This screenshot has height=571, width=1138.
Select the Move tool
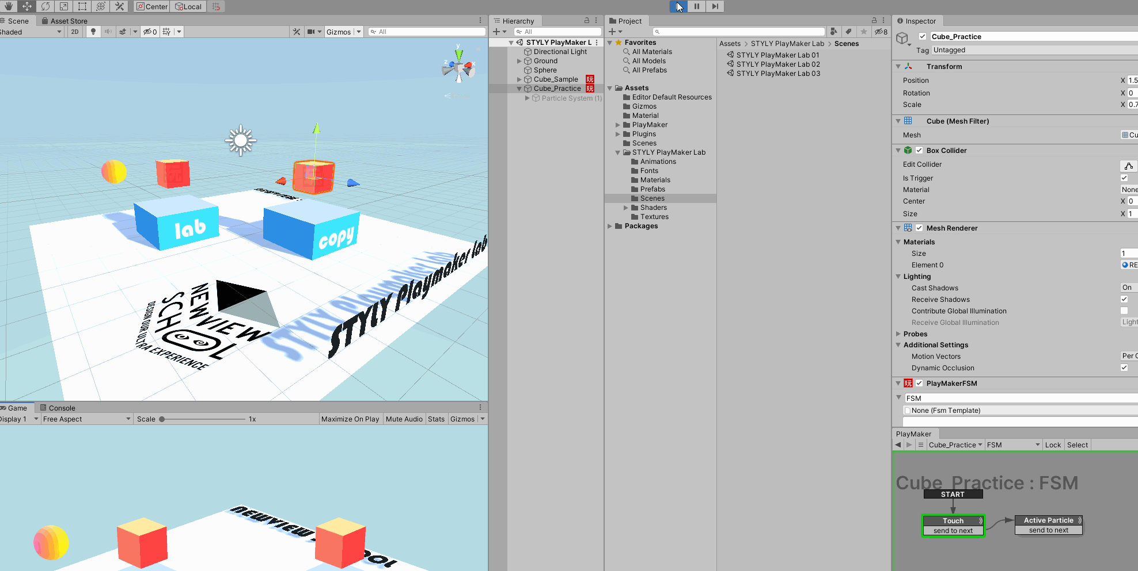tap(26, 6)
